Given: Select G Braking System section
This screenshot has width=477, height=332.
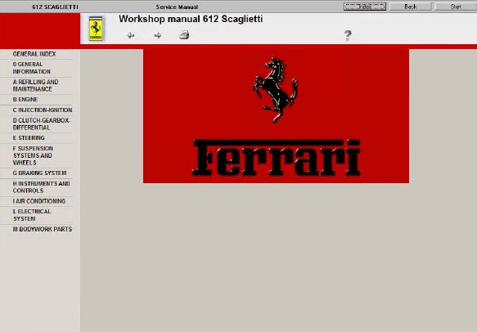Looking at the screenshot, I should click(x=39, y=173).
